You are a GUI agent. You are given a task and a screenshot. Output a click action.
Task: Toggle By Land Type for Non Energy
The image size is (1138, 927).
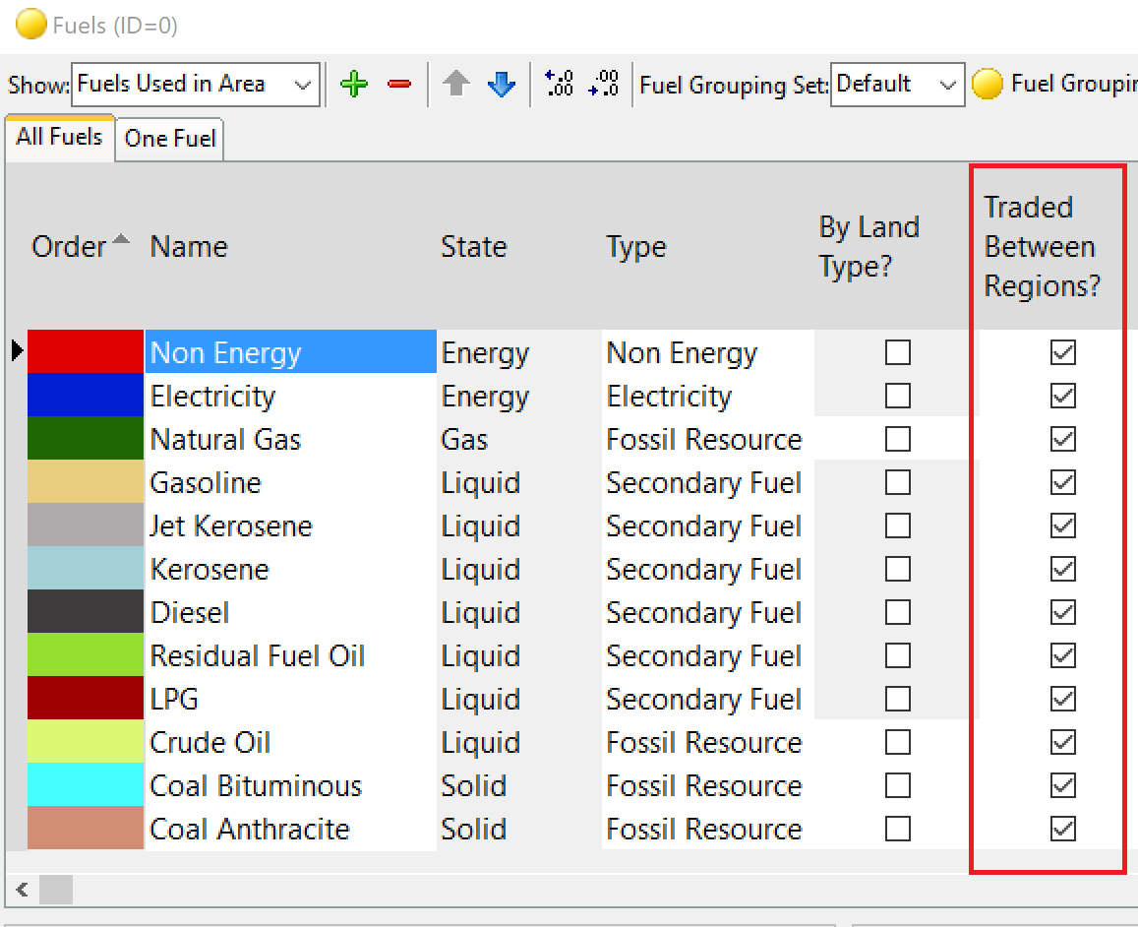pyautogui.click(x=898, y=353)
